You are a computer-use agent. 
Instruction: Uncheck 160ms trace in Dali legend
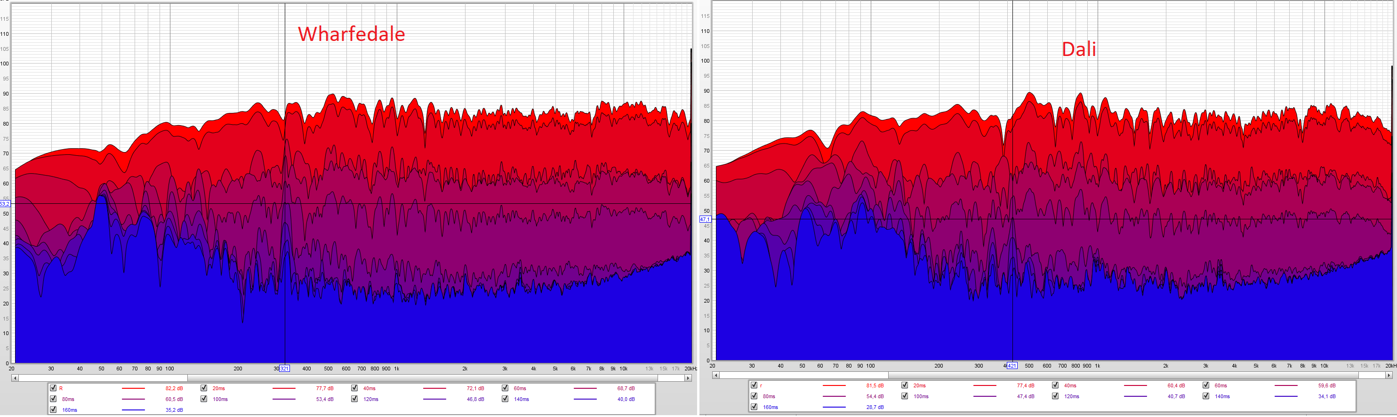pyautogui.click(x=754, y=407)
